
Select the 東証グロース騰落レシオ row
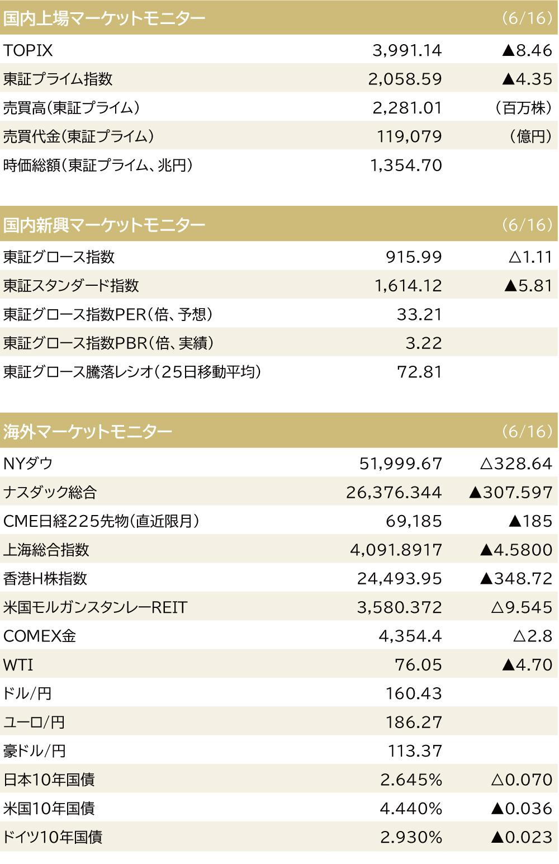point(279,372)
